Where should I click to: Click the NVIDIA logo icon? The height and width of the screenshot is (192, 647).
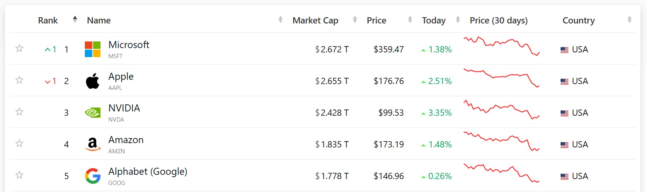[x=93, y=113]
